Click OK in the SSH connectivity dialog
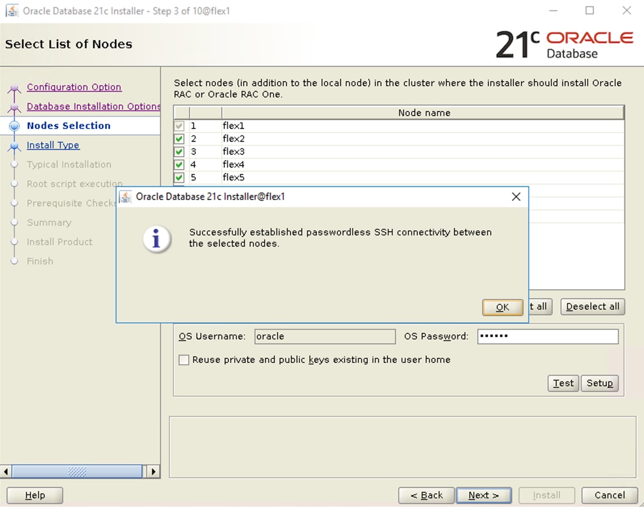644x507 pixels. (503, 307)
